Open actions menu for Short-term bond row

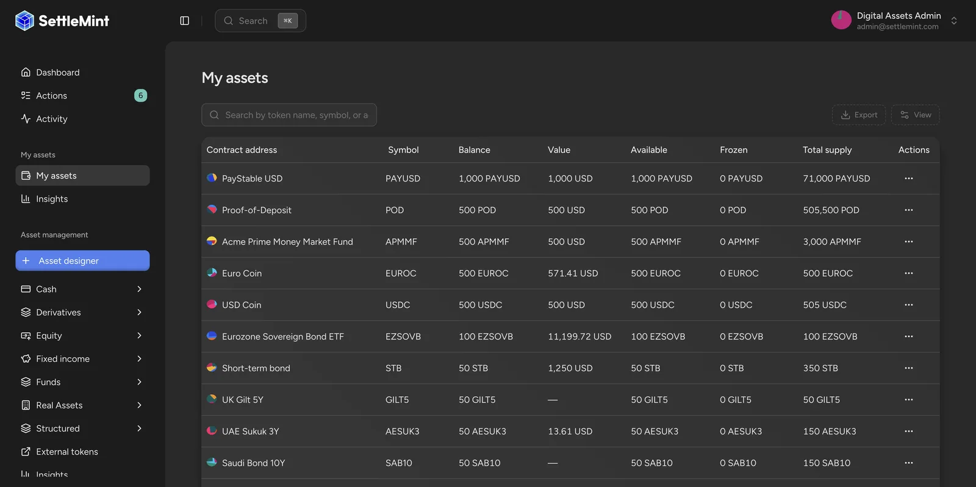point(909,368)
